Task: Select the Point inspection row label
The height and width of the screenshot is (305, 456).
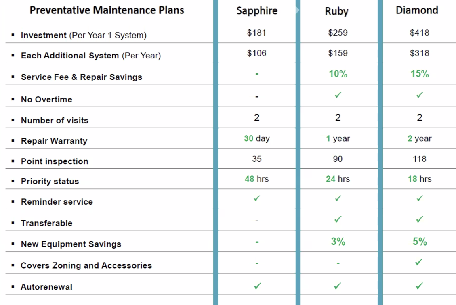Action: click(55, 161)
